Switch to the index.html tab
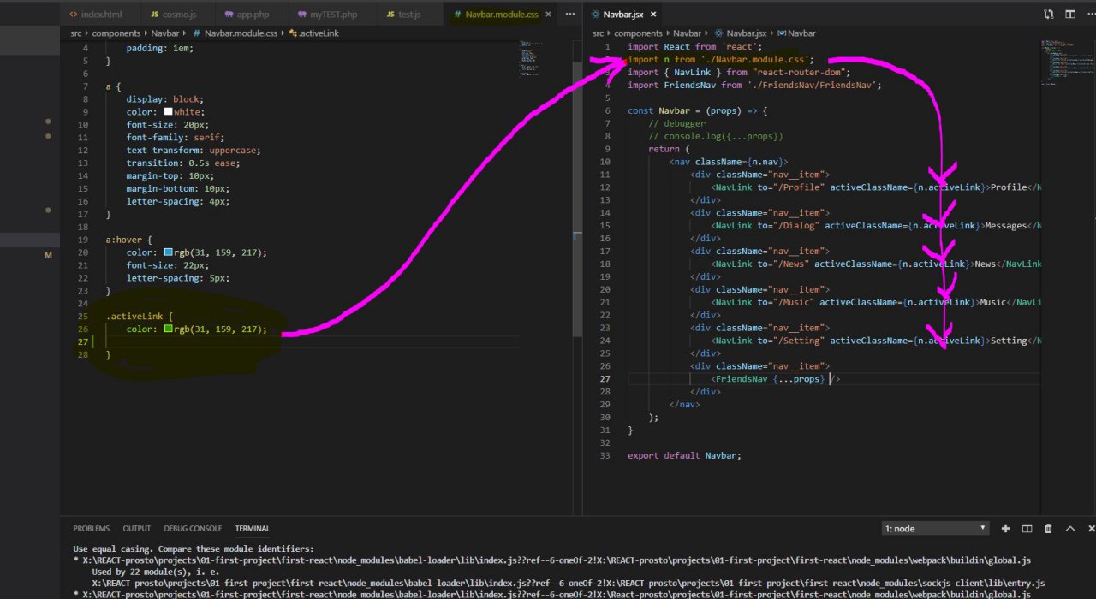The width and height of the screenshot is (1096, 599). point(101,15)
